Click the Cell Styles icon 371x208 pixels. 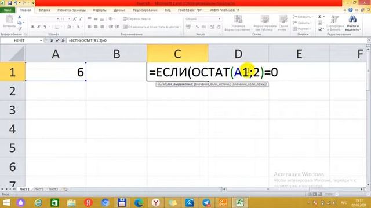click(x=283, y=19)
